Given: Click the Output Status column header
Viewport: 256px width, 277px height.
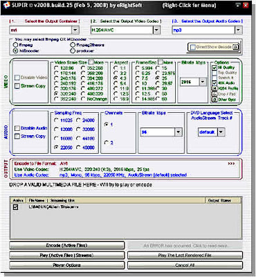Looking at the screenshot, I should point(223,200).
